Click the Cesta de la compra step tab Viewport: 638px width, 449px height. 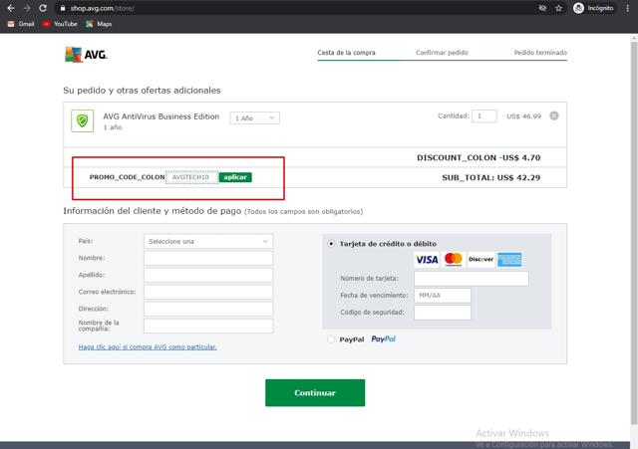click(346, 53)
